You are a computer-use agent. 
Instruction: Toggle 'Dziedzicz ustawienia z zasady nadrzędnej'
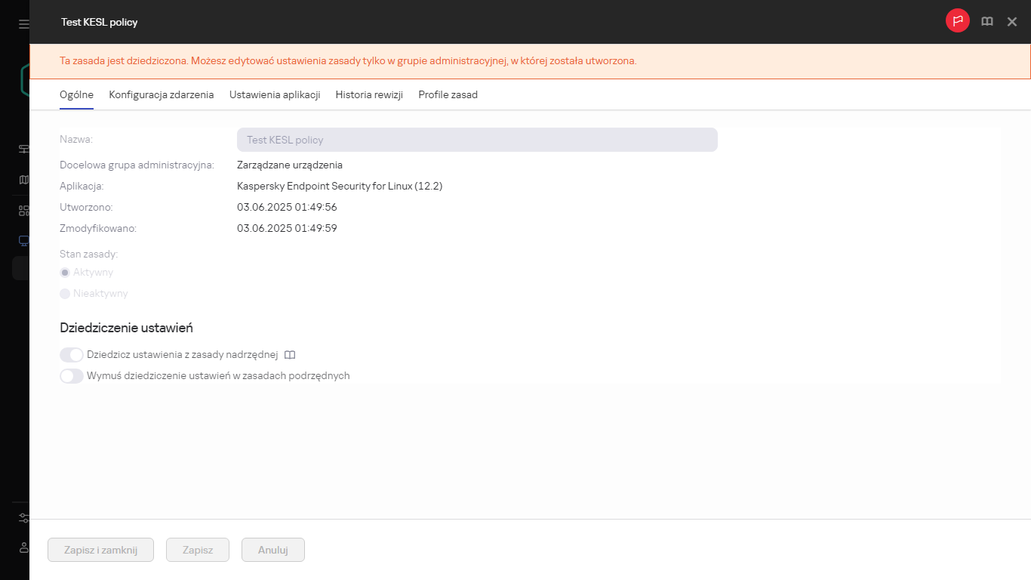tap(72, 355)
